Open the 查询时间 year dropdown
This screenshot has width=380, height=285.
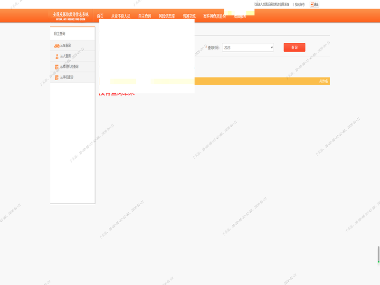pos(248,47)
